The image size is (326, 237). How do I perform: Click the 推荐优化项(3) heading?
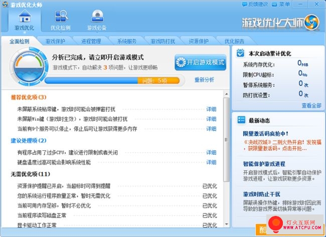point(29,97)
